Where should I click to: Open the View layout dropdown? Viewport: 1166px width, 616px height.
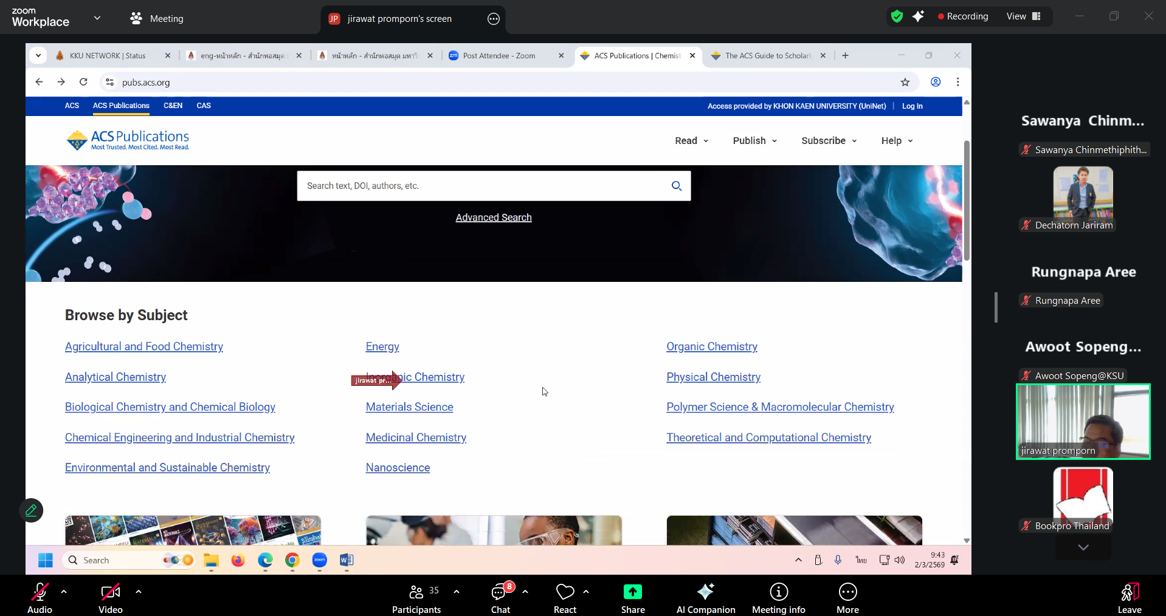(x=1023, y=16)
